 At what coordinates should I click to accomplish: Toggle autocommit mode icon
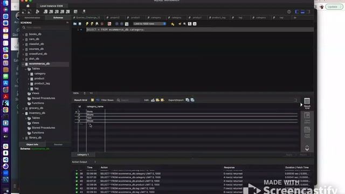(x=127, y=24)
